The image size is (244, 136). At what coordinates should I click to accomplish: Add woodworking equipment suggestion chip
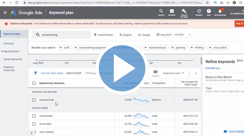tap(91, 48)
